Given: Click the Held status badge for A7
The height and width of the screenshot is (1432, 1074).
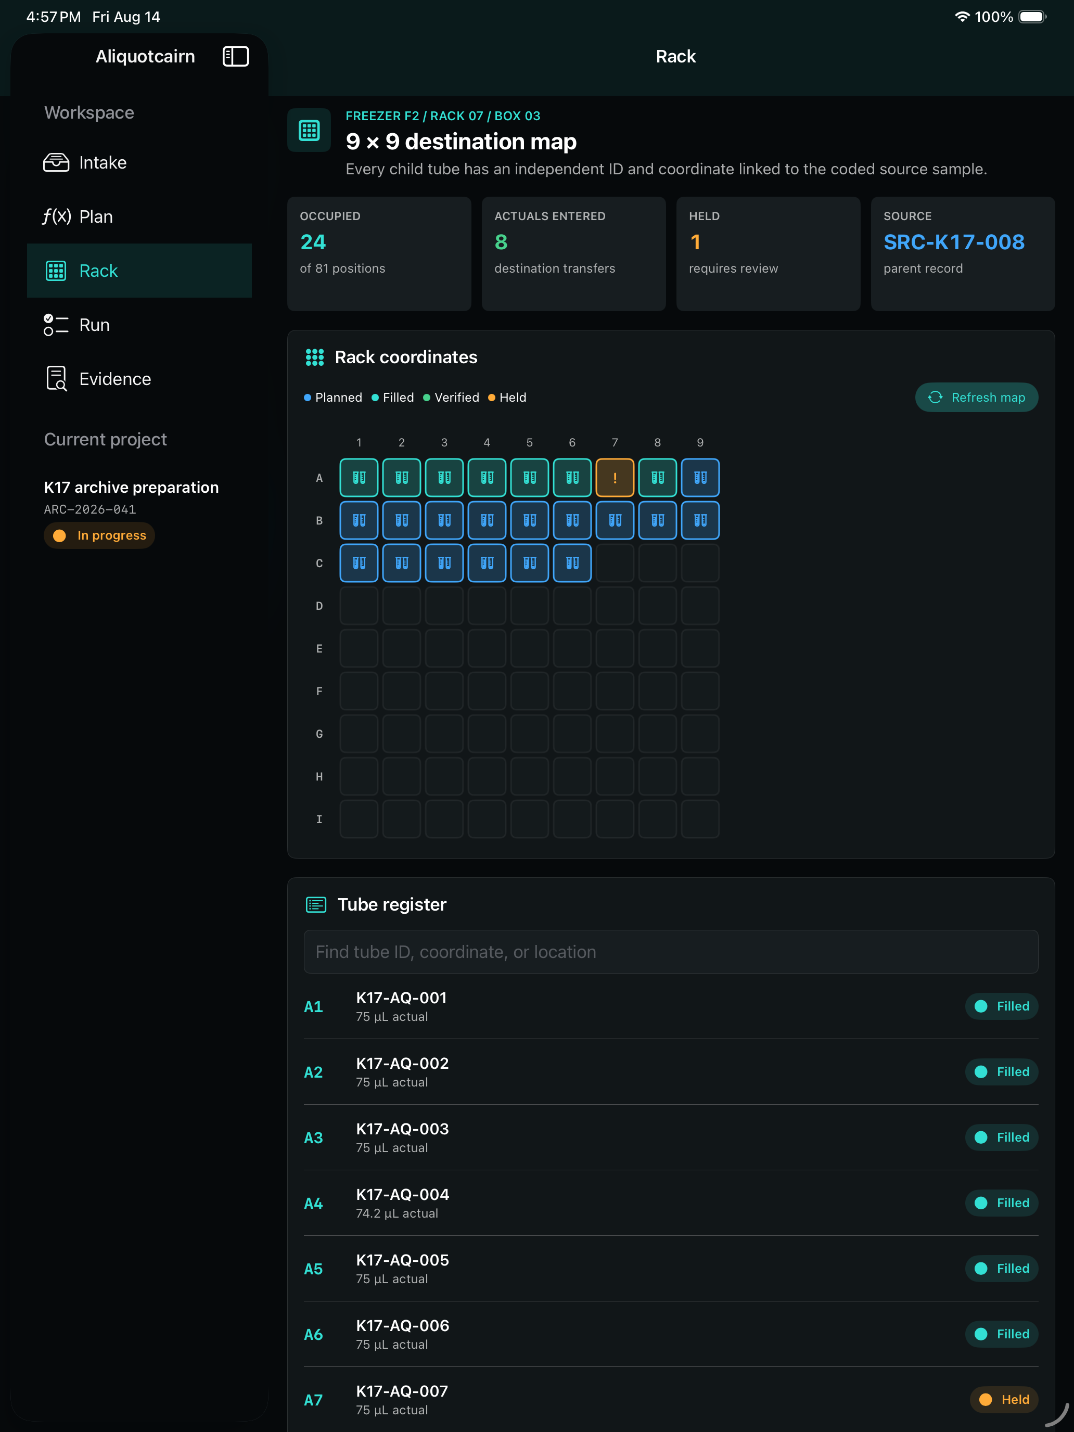Looking at the screenshot, I should click(1003, 1400).
